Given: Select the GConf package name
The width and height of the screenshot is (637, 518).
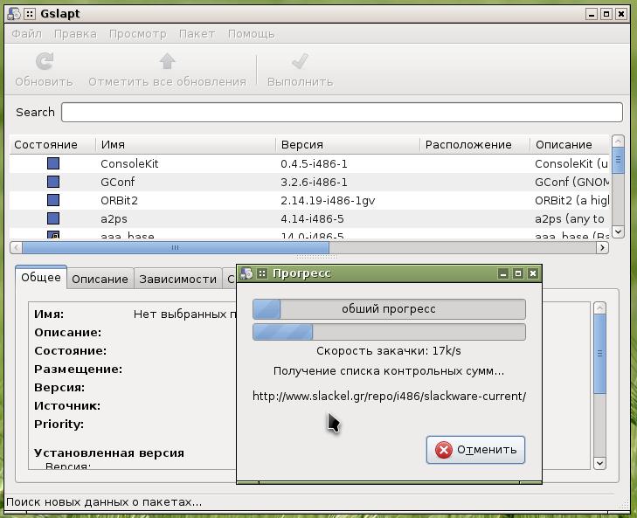Looking at the screenshot, I should (117, 182).
